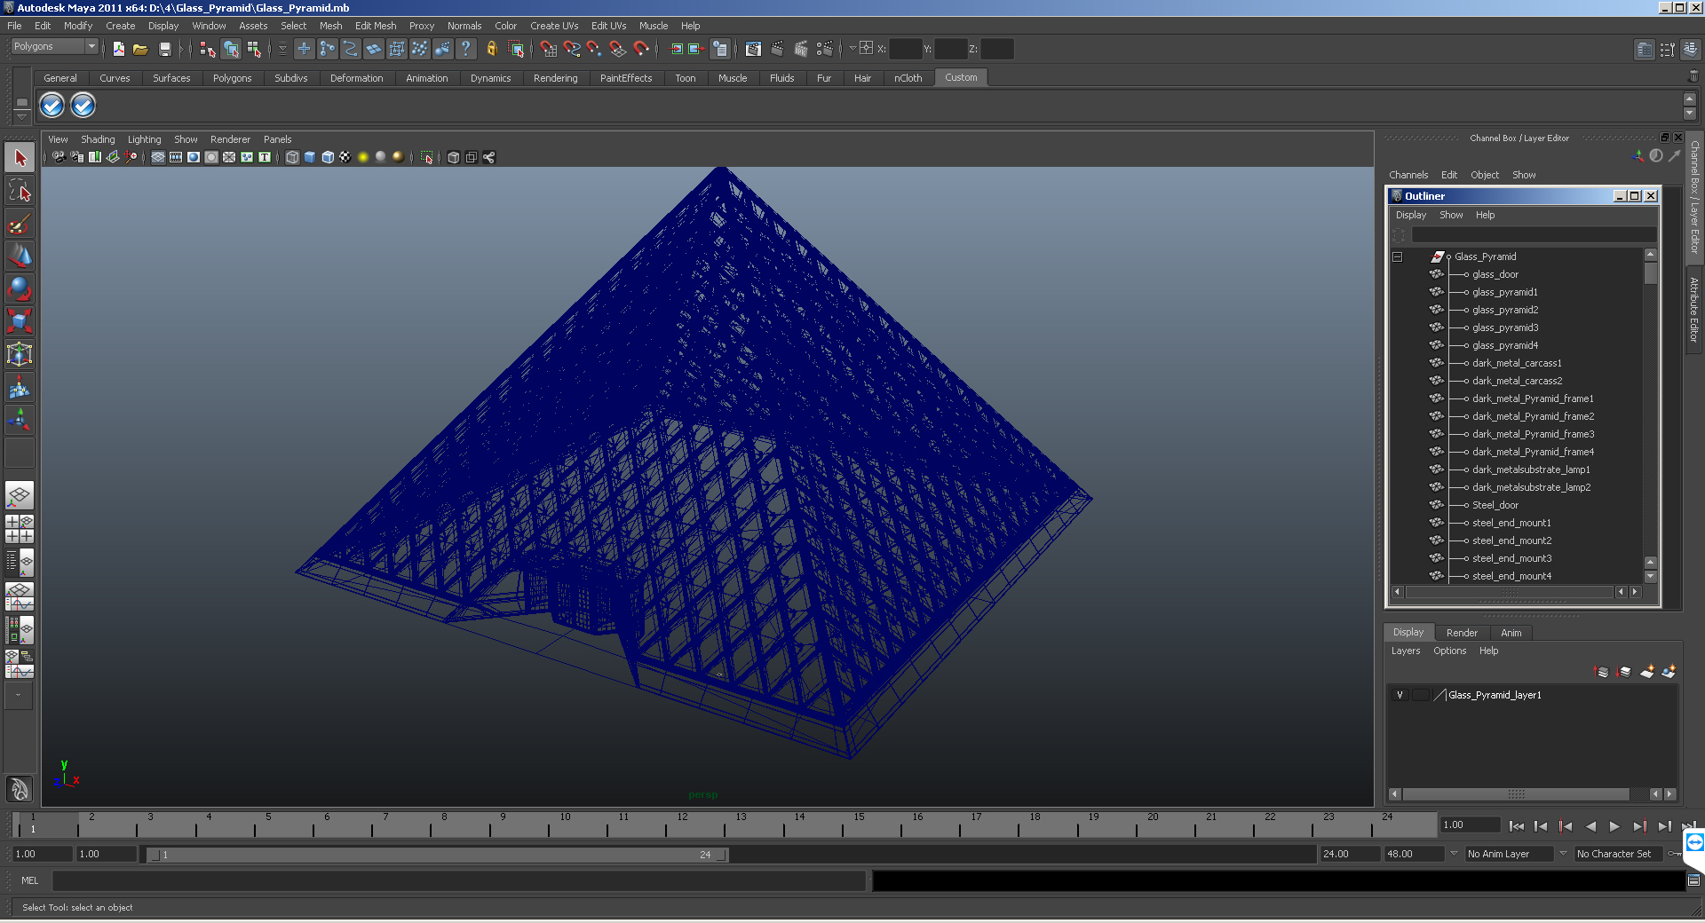
Task: Collapse the Glass_Pyramid group in Outliner
Action: tap(1397, 256)
